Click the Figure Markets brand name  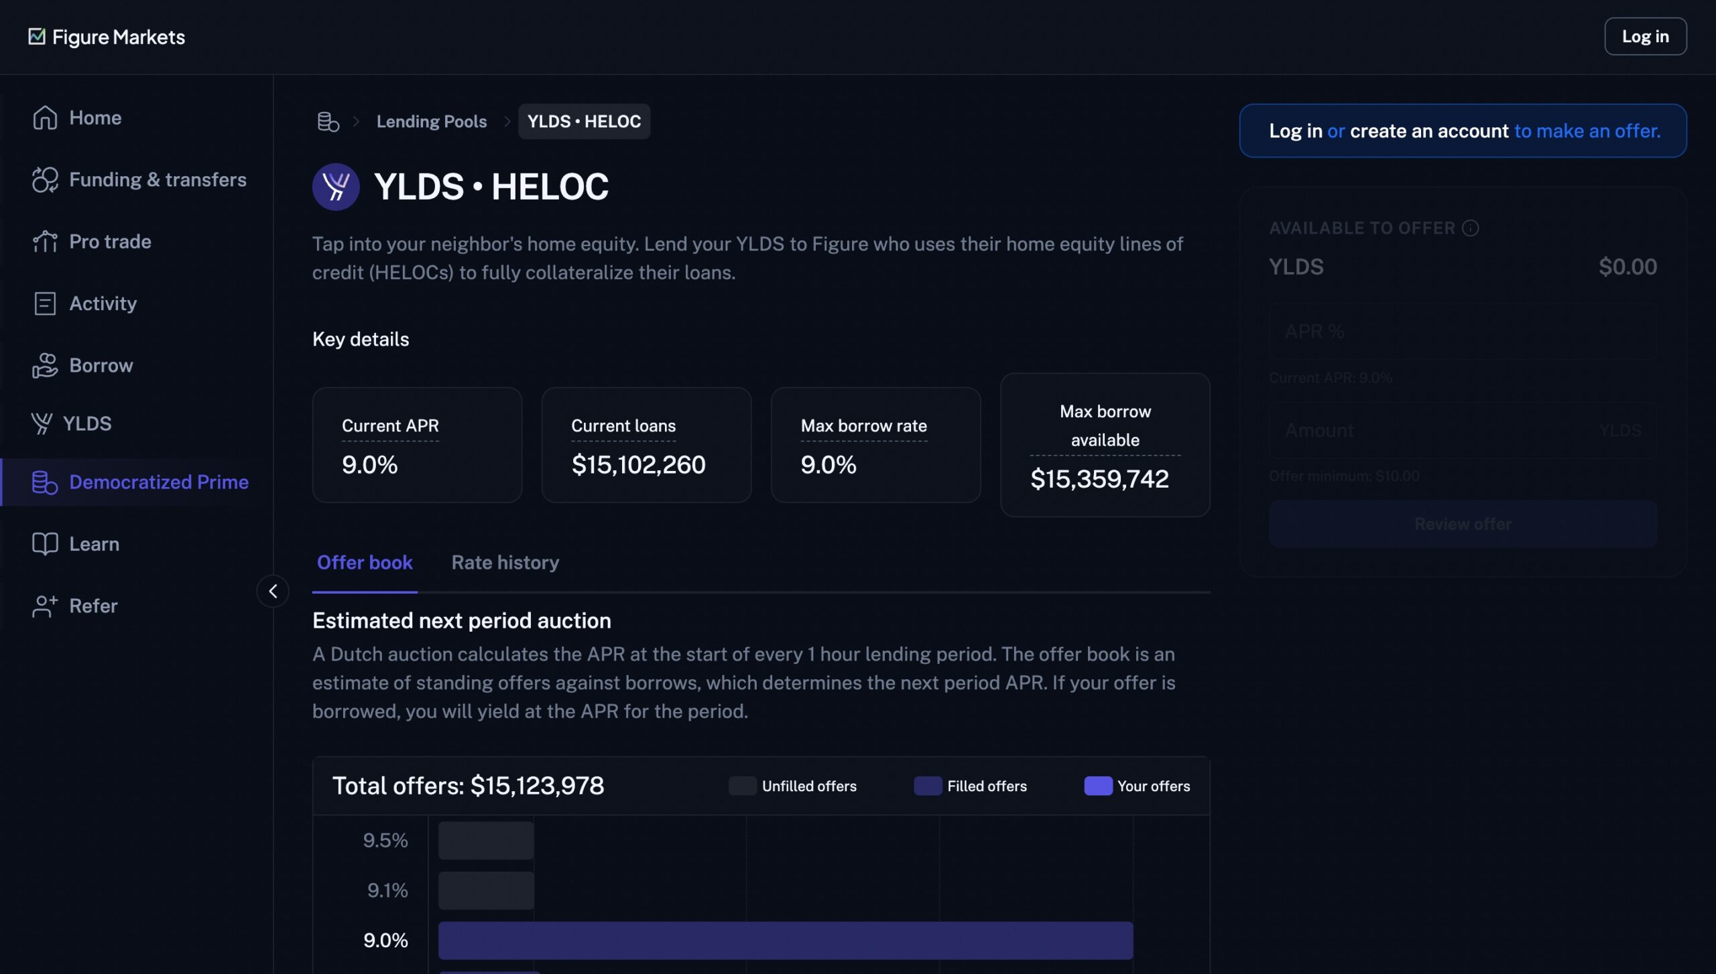[119, 37]
